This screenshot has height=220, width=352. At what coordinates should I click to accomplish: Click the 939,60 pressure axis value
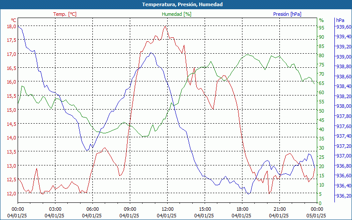(x=344, y=27)
